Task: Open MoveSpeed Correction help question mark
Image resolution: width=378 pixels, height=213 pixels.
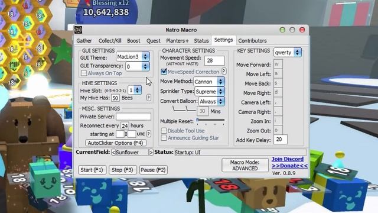Action: pyautogui.click(x=224, y=71)
